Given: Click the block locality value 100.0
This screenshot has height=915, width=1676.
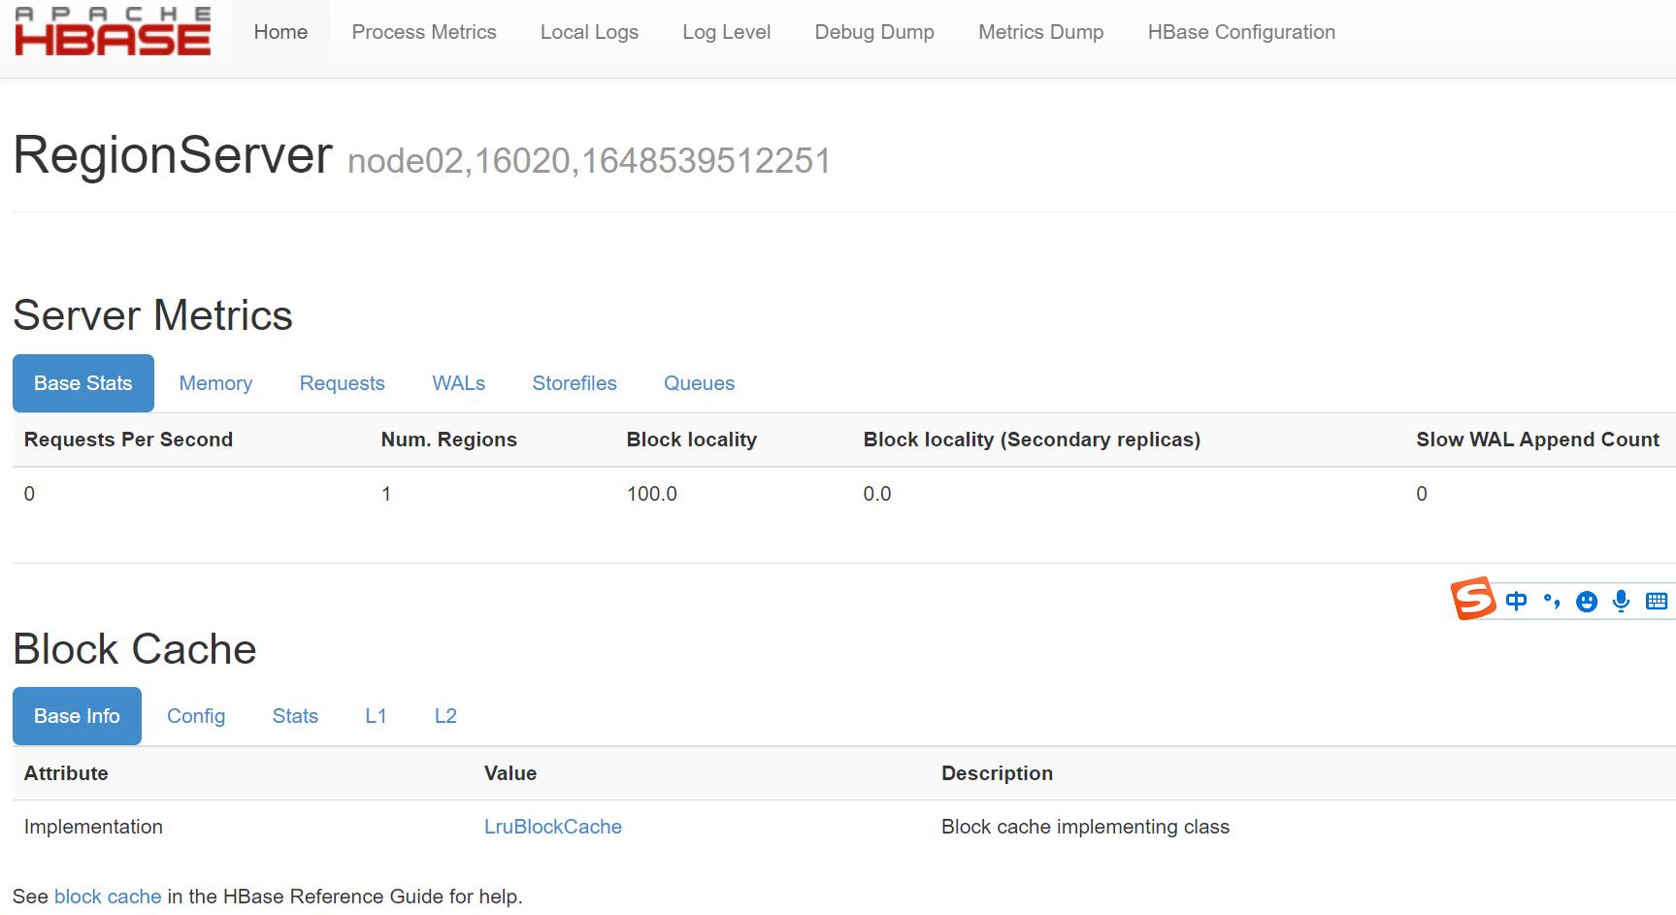Looking at the screenshot, I should (x=652, y=494).
